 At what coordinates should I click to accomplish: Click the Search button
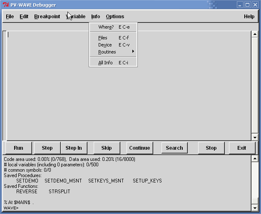pyautogui.click(x=174, y=148)
